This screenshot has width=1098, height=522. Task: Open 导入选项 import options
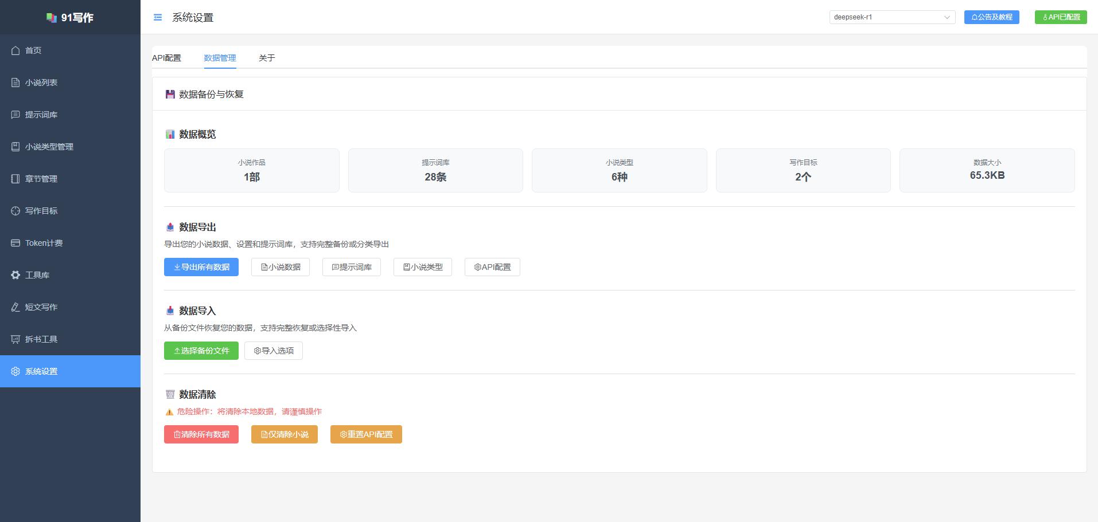274,351
